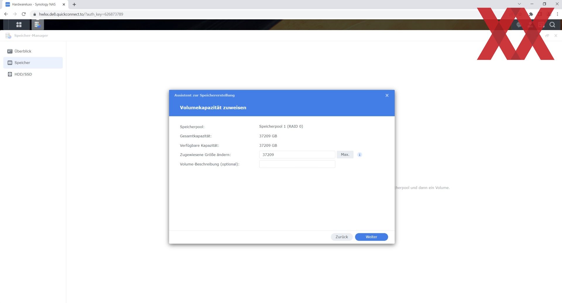
Task: Click the Speicher-Manager taskbar icon
Action: tap(37, 25)
